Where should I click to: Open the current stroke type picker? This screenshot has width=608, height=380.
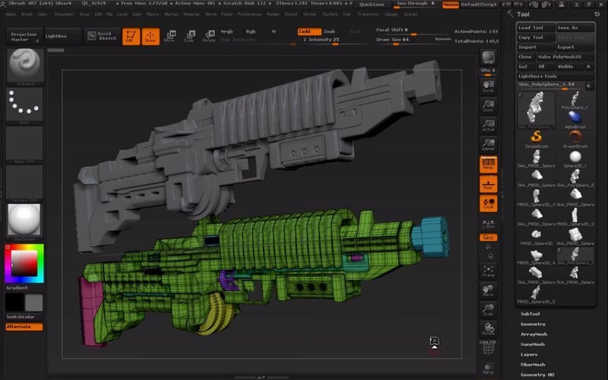click(x=23, y=104)
